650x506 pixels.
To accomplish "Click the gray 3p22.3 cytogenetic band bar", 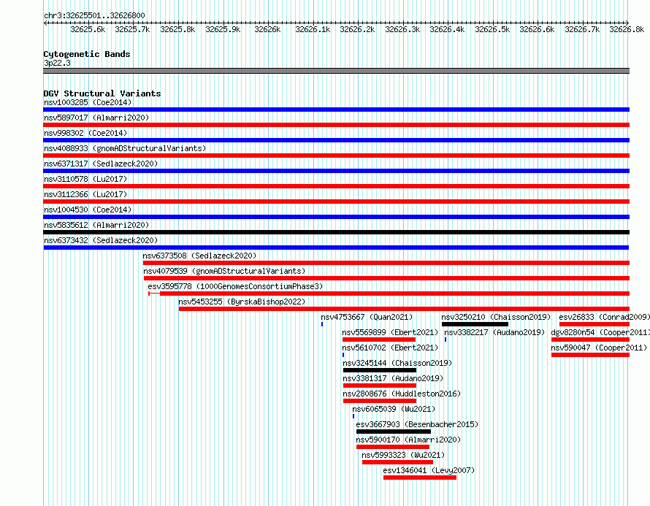I will click(336, 71).
